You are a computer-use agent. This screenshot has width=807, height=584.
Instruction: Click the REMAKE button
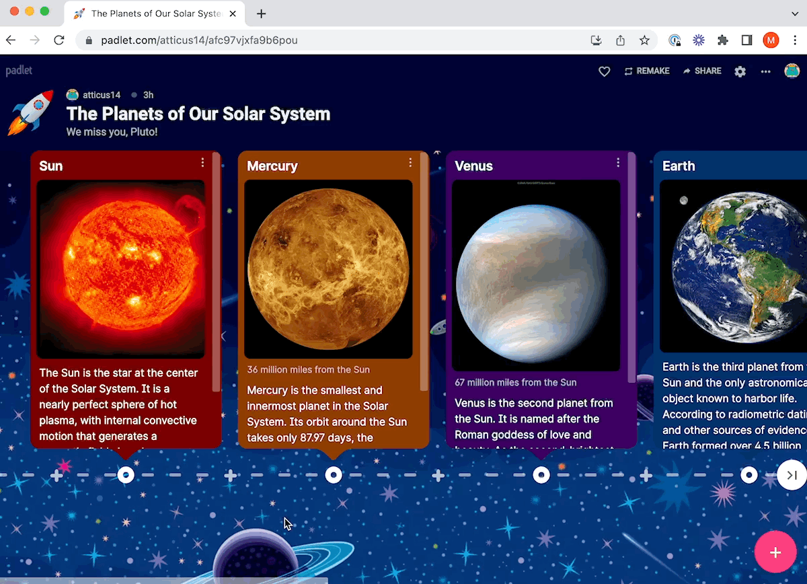[647, 71]
